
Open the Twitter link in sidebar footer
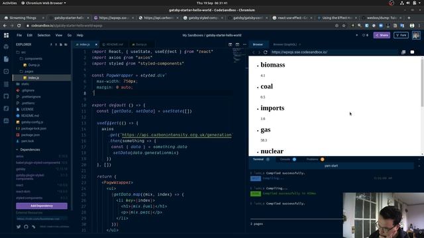(19, 227)
